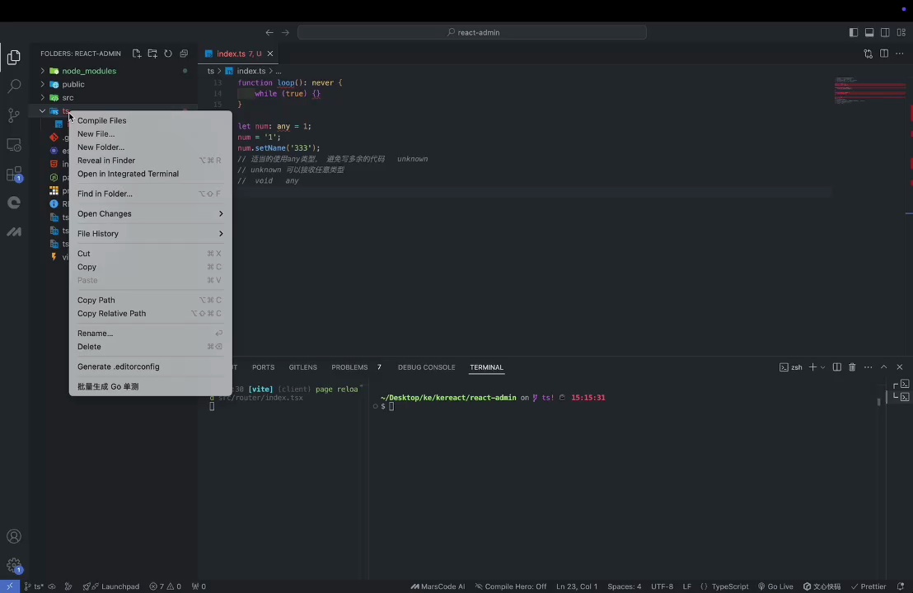Collapse the ts folder chevron
Viewport: 913px width, 593px height.
43,111
